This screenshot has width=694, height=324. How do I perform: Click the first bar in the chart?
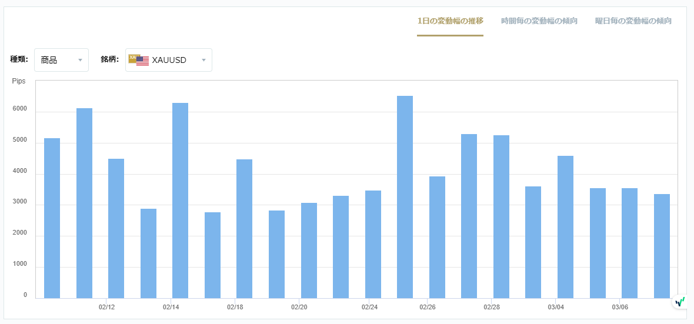(x=52, y=218)
